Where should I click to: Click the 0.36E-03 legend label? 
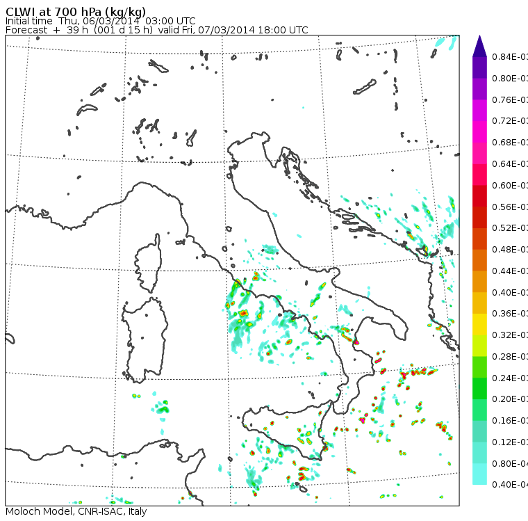click(x=510, y=314)
